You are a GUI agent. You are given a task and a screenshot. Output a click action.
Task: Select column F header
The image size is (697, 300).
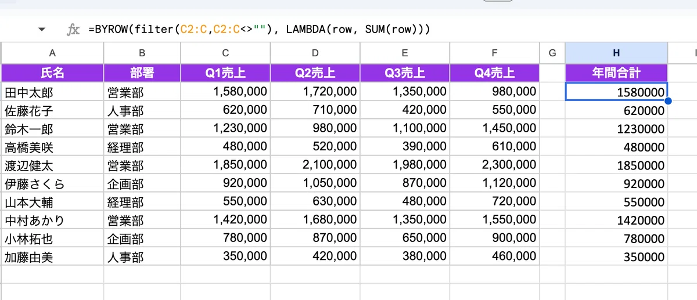(x=494, y=53)
